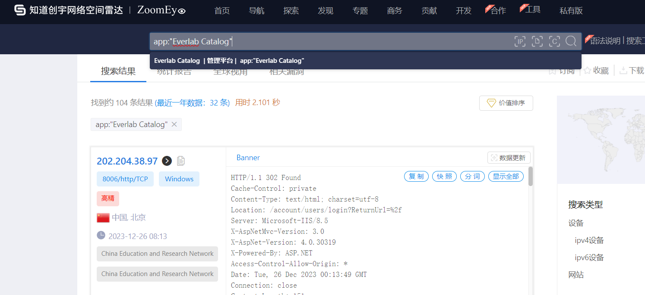Screen dimensions: 645x295
Task: Click the Windows OS tag
Action: coord(179,179)
